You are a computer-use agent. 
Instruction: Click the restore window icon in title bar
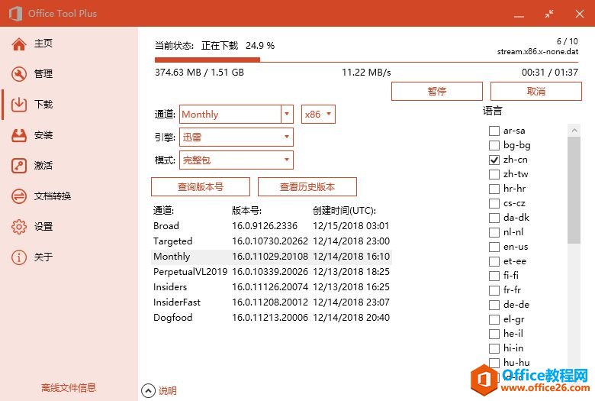pyautogui.click(x=549, y=14)
